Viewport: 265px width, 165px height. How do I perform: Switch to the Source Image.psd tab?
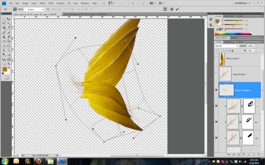point(87,15)
